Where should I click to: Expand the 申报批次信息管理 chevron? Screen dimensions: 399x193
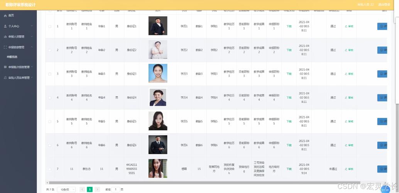(32, 67)
